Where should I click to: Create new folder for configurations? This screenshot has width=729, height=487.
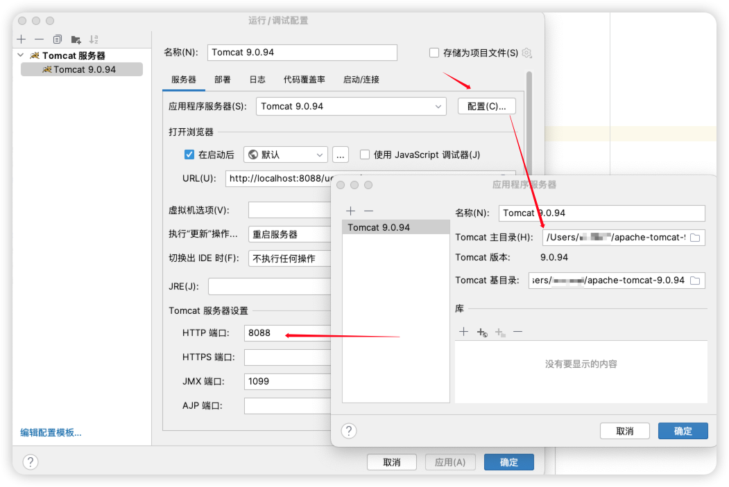coord(76,39)
